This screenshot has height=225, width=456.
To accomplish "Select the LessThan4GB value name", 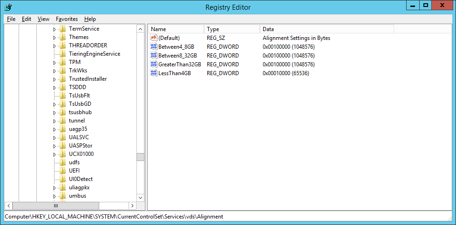I will [x=175, y=73].
